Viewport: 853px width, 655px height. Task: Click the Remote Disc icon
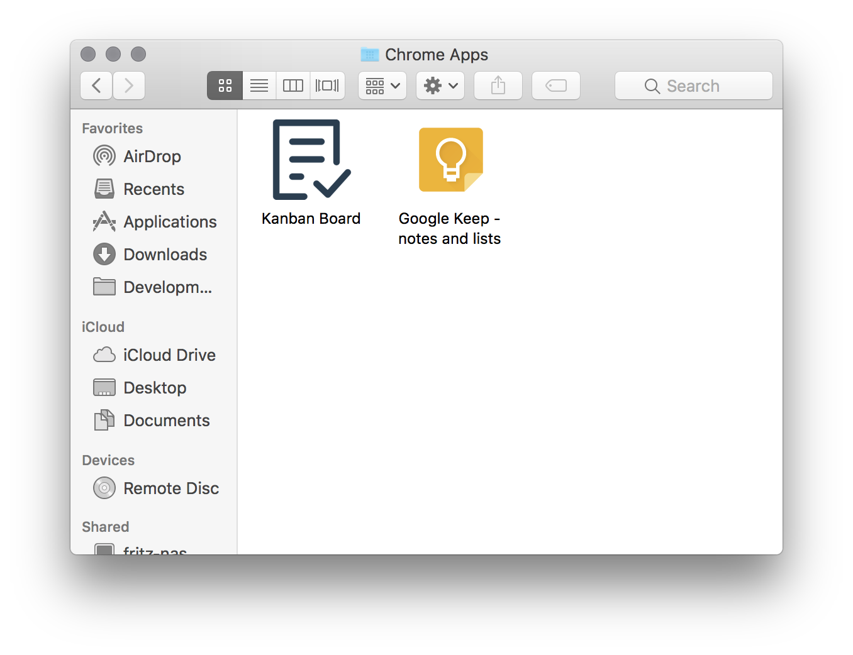(104, 488)
